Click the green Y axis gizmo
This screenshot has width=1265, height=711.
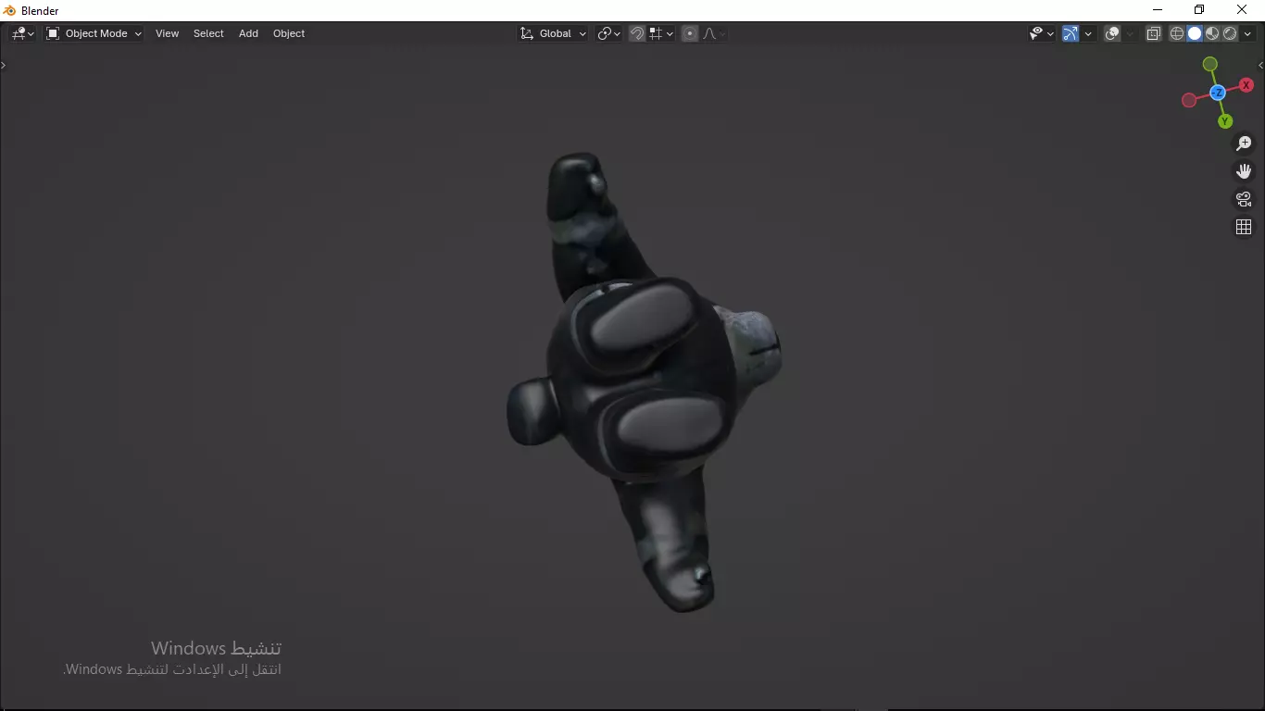point(1225,121)
